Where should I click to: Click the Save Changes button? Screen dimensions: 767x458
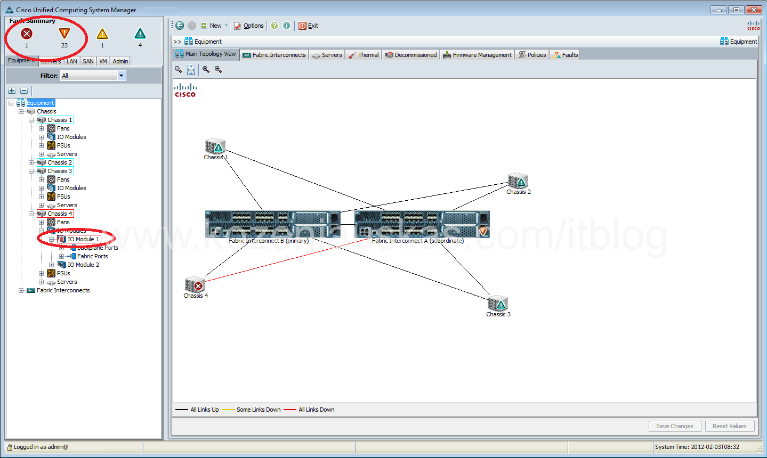point(675,426)
